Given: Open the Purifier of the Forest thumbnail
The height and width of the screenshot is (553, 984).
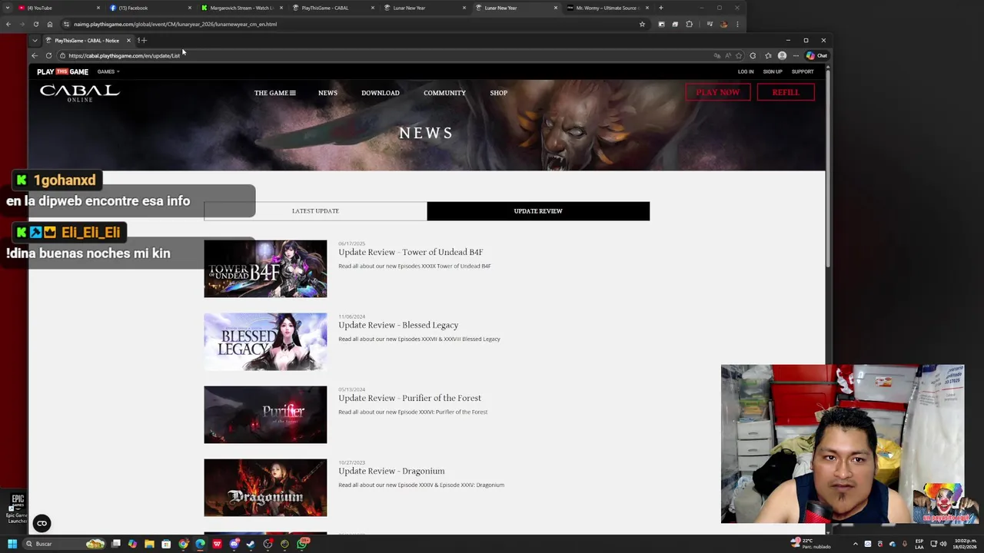Looking at the screenshot, I should [x=265, y=415].
